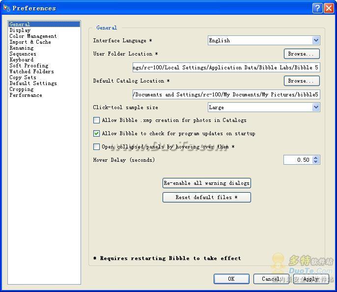This screenshot has height=292, width=337.
Task: Expand the Interface Language dropdown
Action: (x=315, y=40)
